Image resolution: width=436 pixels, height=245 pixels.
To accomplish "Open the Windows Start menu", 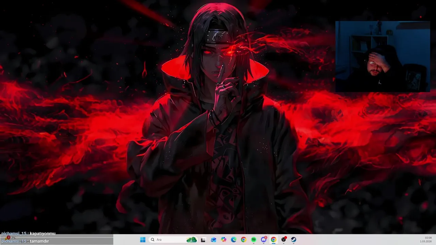I will [x=143, y=240].
